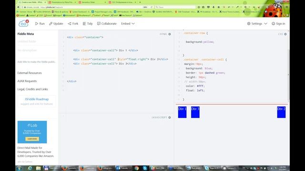Click Update to save the fiddle

[56, 24]
